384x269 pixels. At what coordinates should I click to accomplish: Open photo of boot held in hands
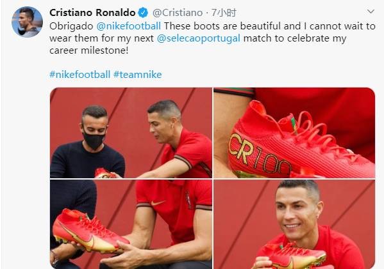[x=131, y=224]
